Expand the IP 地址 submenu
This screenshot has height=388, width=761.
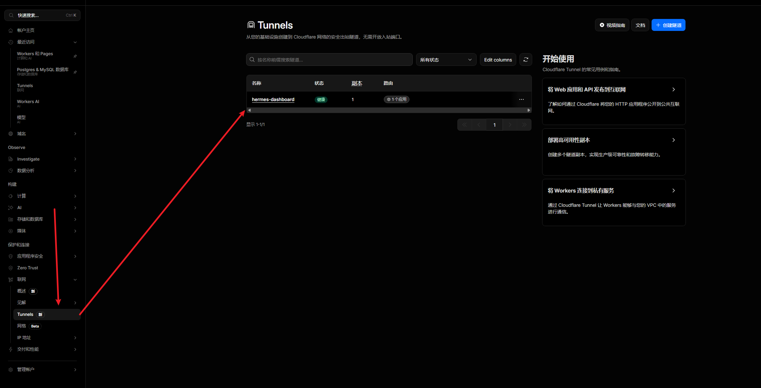75,338
